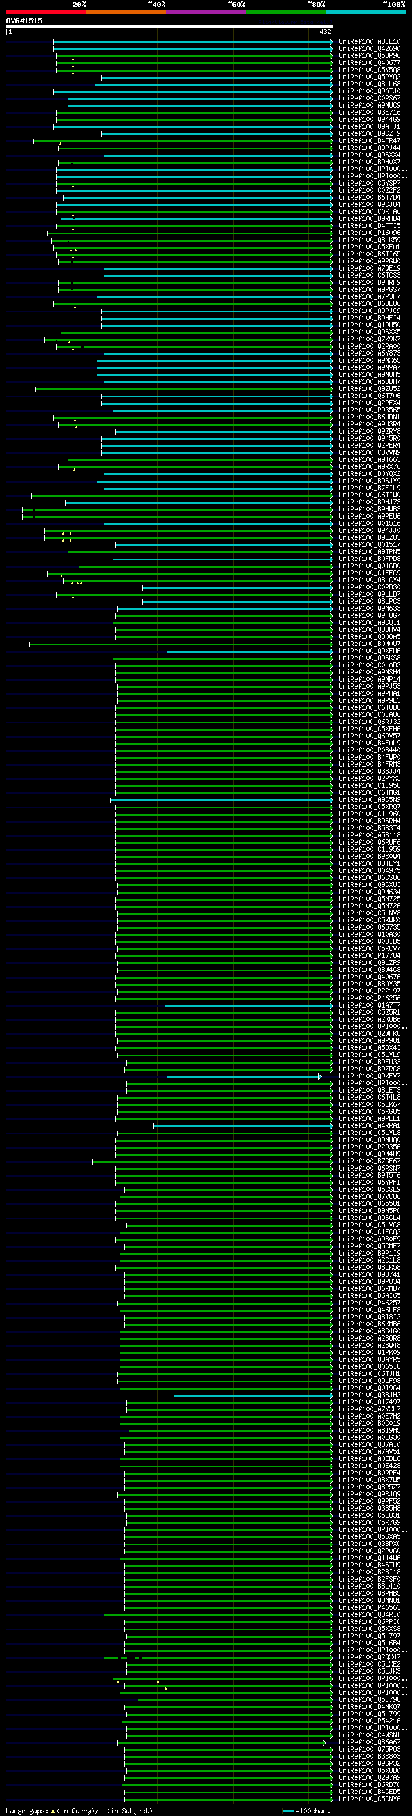This screenshot has width=412, height=1816.
Task: Select label UniRef100_A9PGW0
Action: click(370, 261)
